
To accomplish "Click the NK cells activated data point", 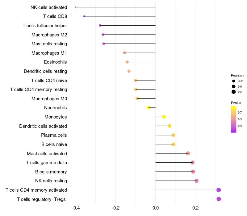I will [x=76, y=7].
